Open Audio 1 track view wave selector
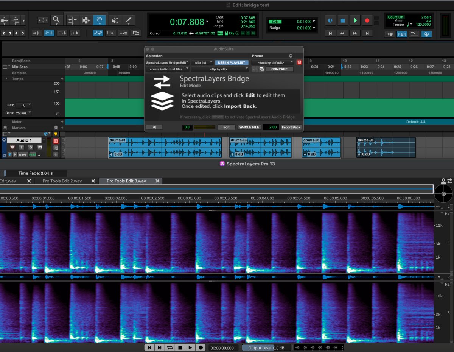This screenshot has height=352, width=454. coord(23,154)
